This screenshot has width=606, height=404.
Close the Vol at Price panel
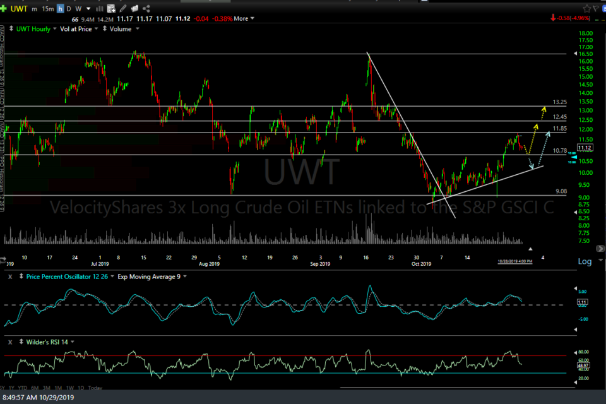click(96, 28)
